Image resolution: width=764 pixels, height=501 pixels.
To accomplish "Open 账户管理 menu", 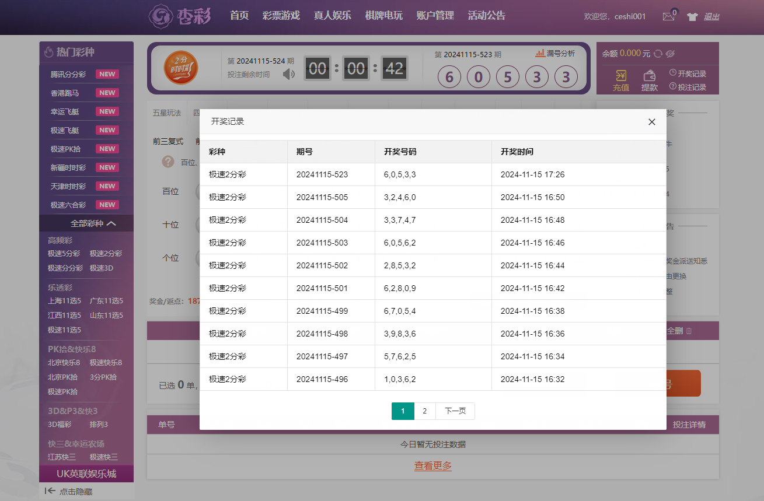I will (x=435, y=16).
